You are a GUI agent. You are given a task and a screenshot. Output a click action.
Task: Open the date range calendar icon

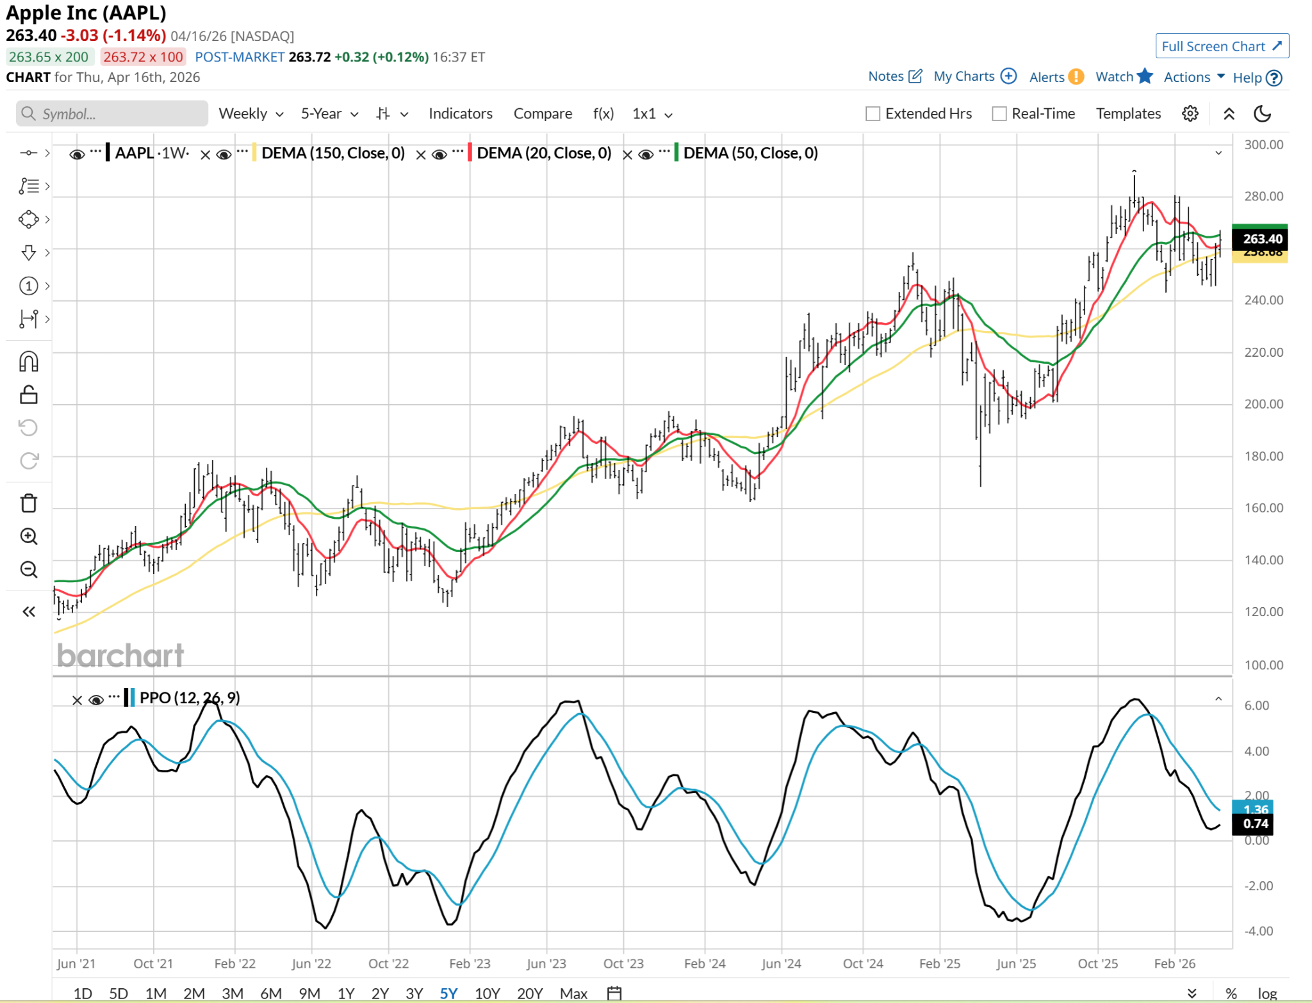[x=614, y=993]
